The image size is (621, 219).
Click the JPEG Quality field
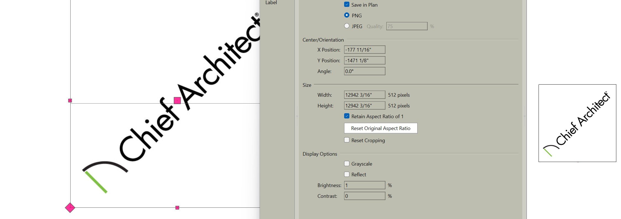[x=407, y=26]
